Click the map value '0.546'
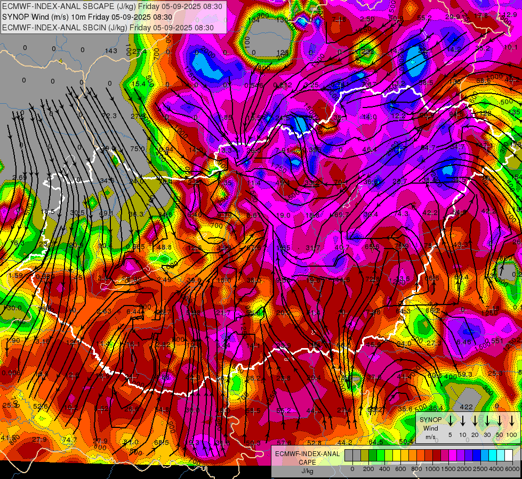 click(254, 86)
